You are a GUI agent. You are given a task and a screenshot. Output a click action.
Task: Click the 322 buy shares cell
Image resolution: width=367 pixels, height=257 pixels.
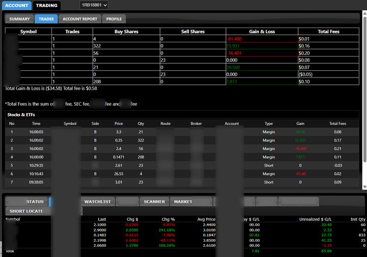(x=126, y=46)
